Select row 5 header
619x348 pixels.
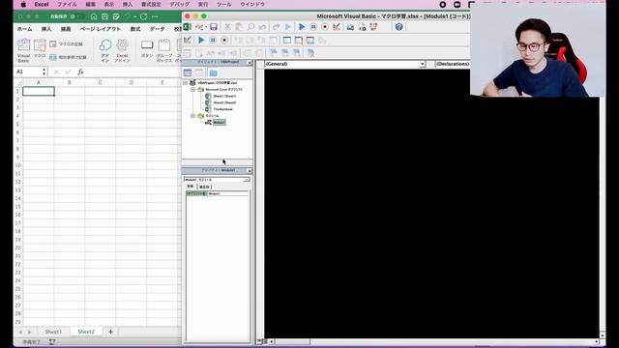(17, 125)
